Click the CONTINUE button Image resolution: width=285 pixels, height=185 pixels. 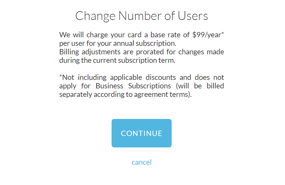[141, 133]
